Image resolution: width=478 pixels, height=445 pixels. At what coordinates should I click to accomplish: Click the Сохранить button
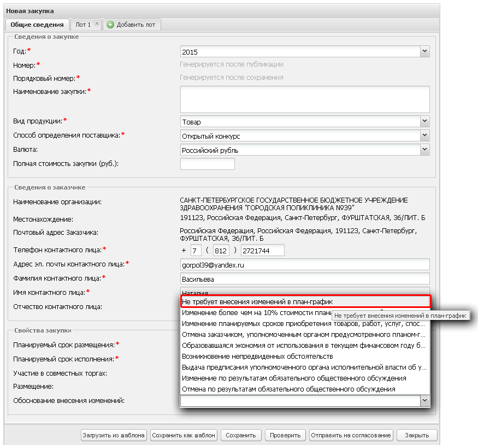241,435
